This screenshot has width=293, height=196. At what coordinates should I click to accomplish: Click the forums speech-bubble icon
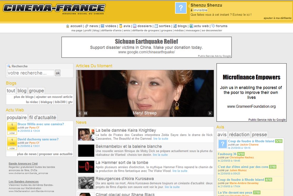pos(213,26)
